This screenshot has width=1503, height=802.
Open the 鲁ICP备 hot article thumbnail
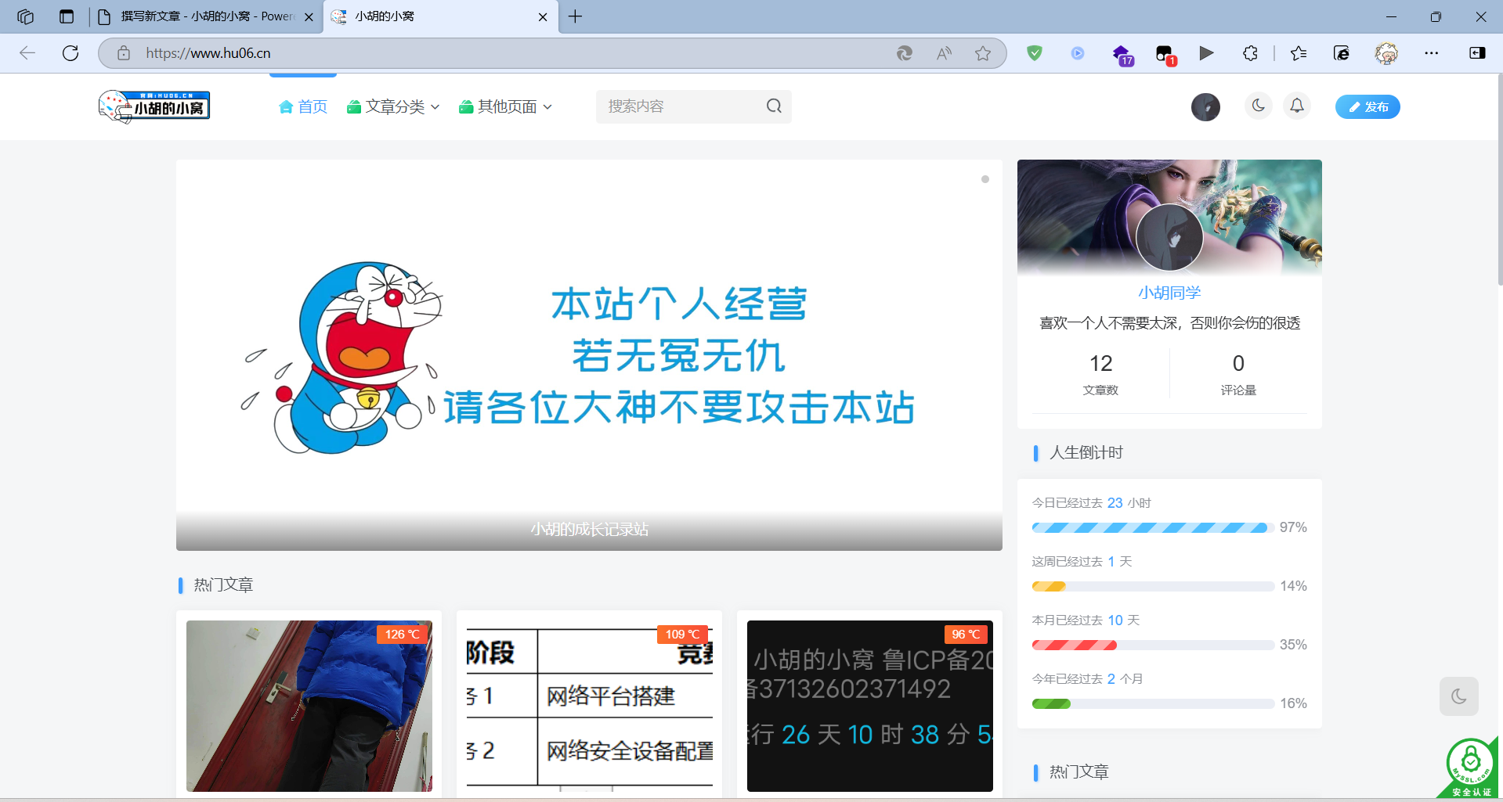[869, 706]
